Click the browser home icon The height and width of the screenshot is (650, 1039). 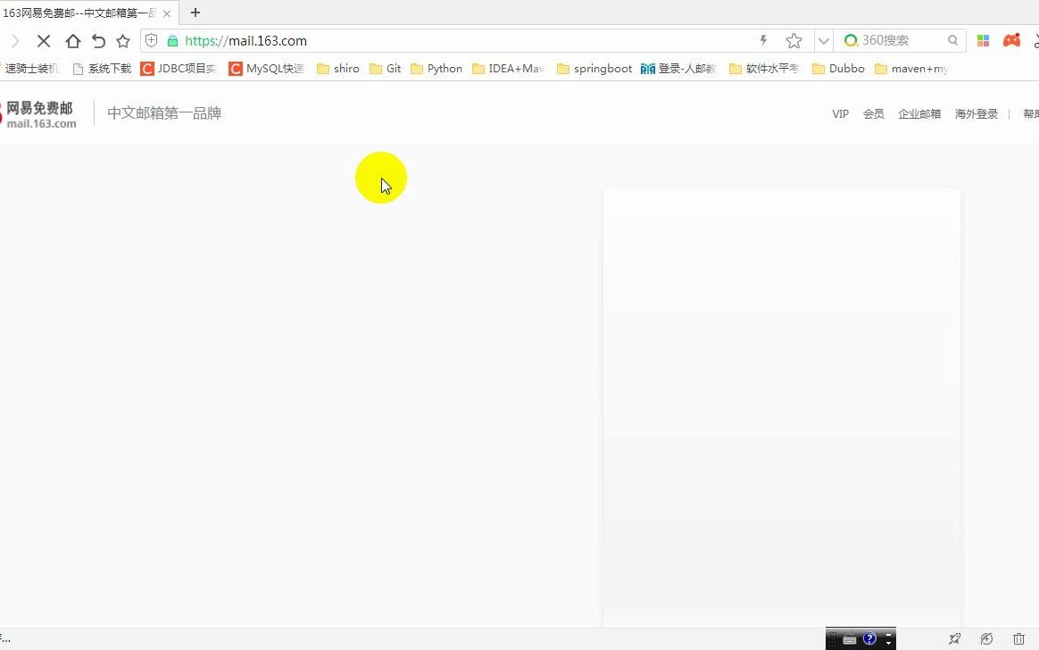(73, 41)
